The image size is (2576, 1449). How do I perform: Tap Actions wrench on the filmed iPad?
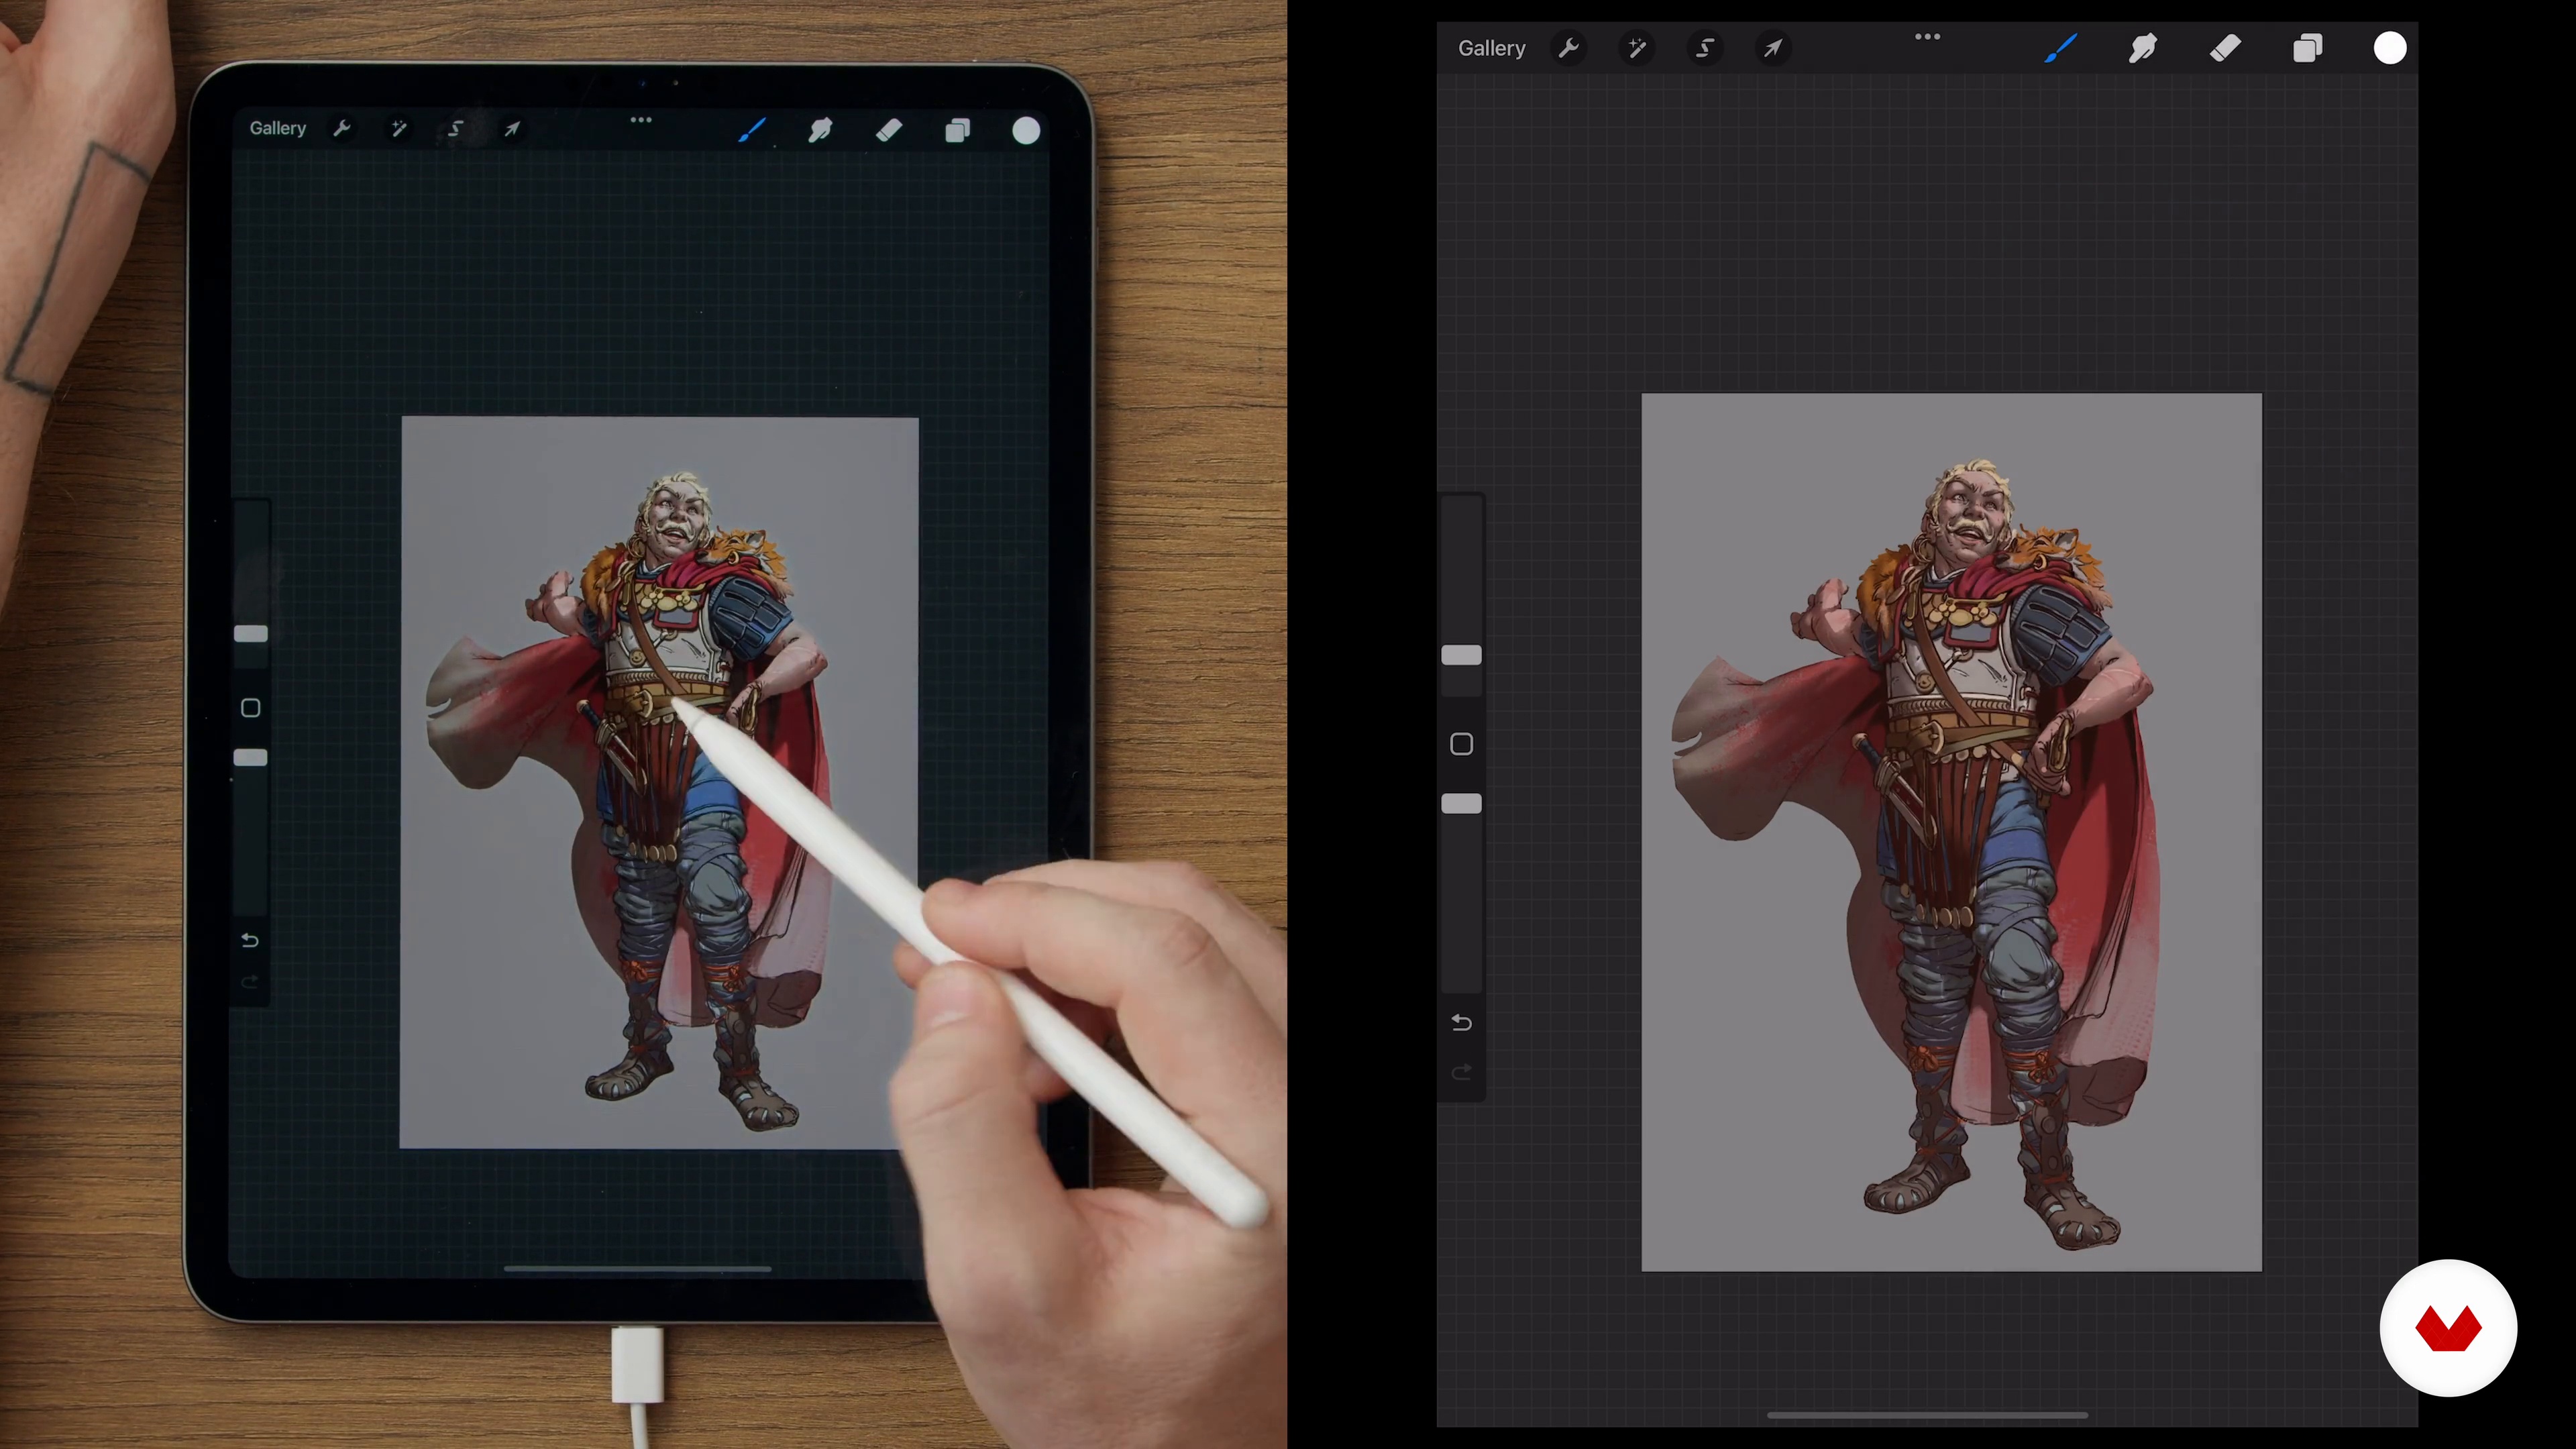pyautogui.click(x=341, y=128)
